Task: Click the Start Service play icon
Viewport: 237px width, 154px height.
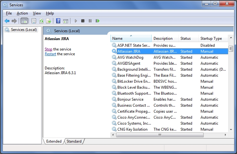Action: pyautogui.click(x=76, y=21)
